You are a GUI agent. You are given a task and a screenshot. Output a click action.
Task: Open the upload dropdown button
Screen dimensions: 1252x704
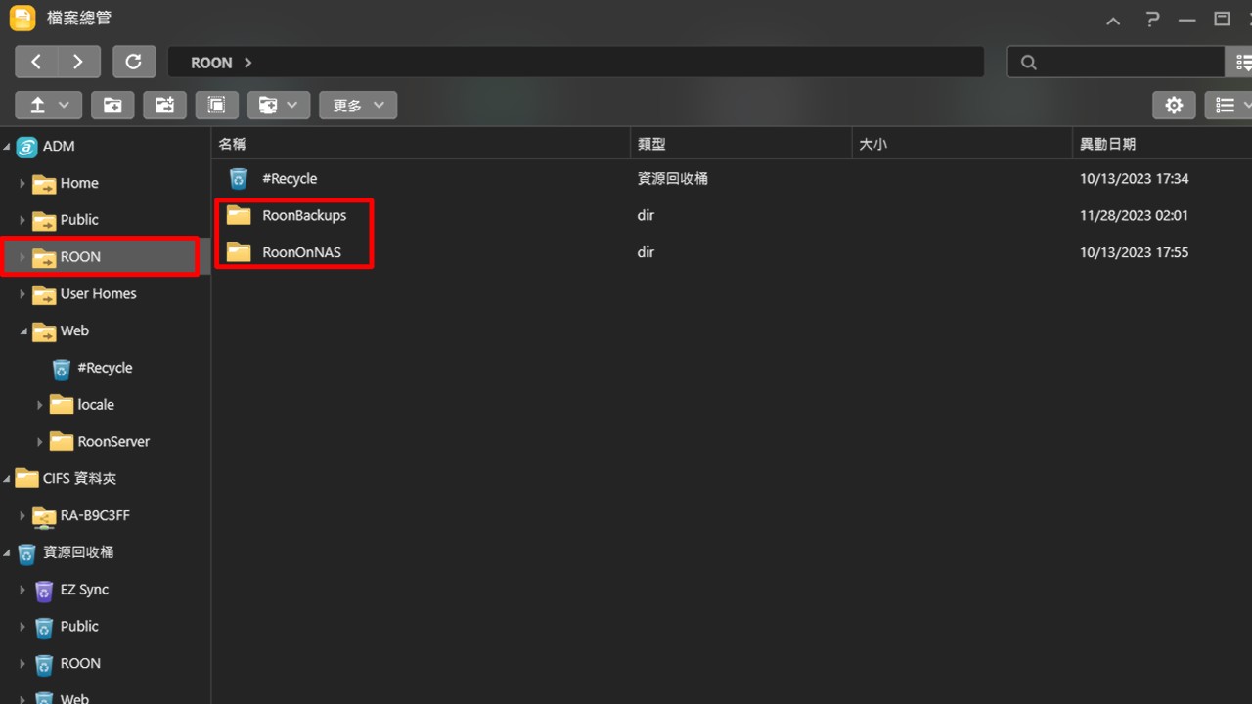48,105
